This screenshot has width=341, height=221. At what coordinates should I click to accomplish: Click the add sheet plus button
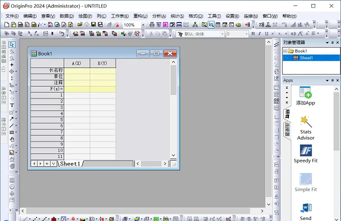[x=47, y=163]
